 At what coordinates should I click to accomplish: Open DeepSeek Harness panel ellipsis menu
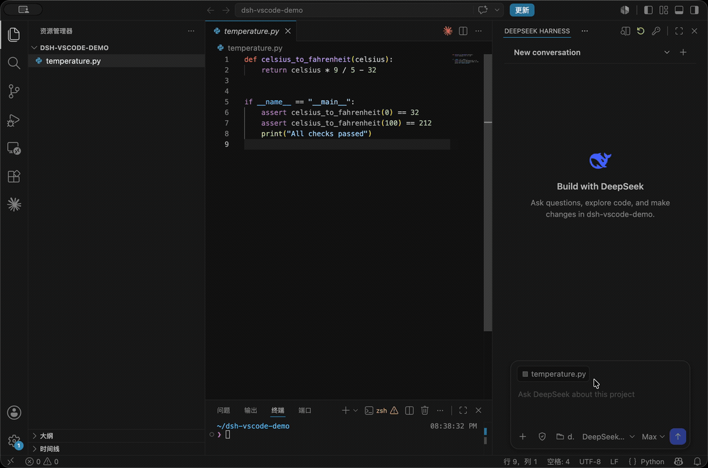[584, 31]
